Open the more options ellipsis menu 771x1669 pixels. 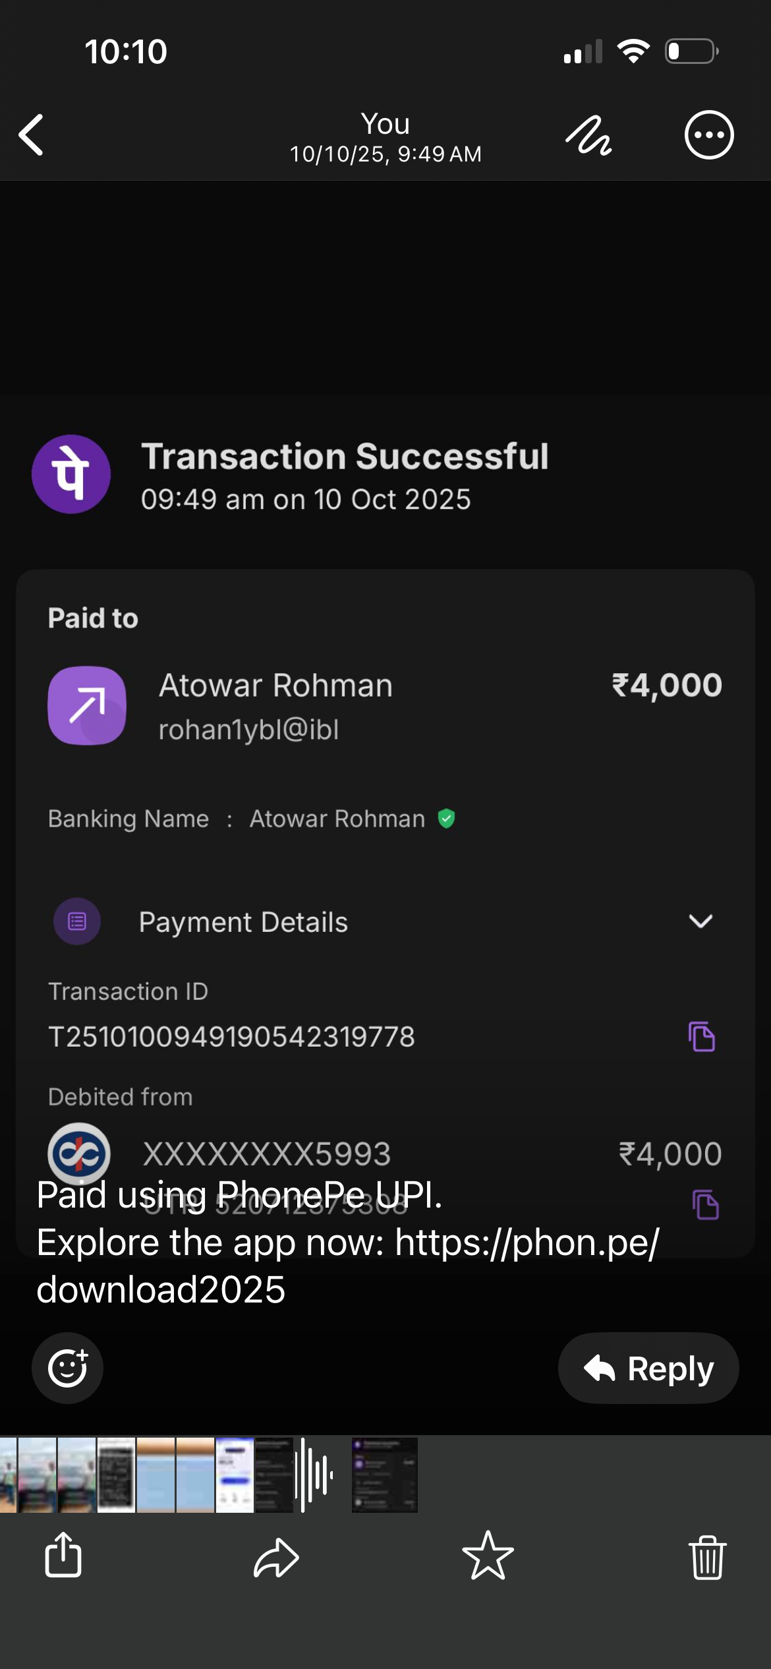708,135
